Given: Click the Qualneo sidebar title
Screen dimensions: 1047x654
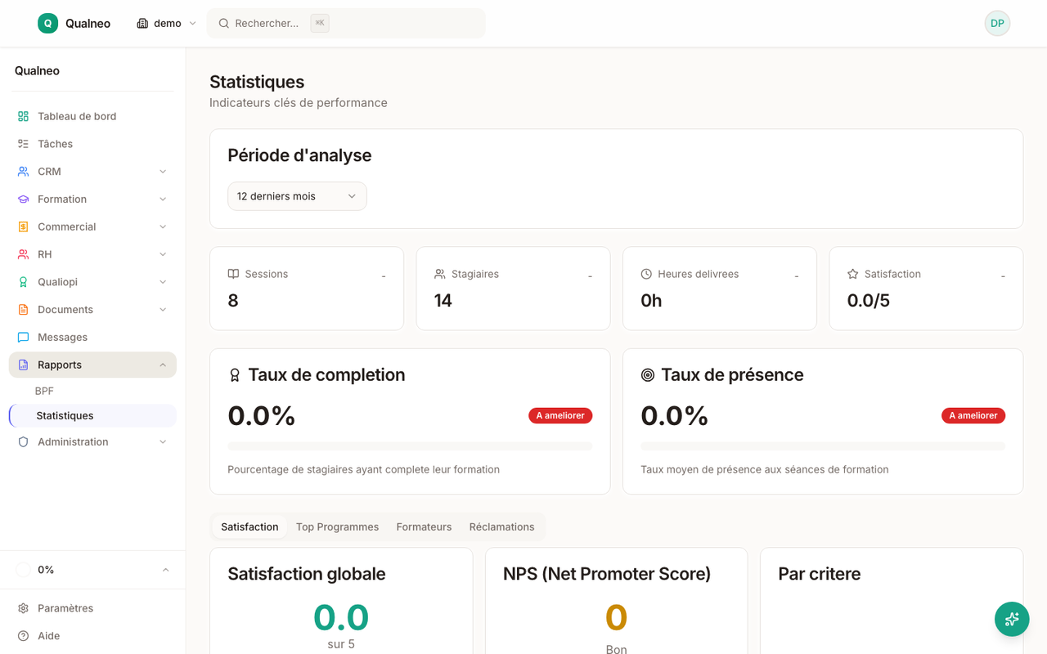Looking at the screenshot, I should pyautogui.click(x=37, y=70).
